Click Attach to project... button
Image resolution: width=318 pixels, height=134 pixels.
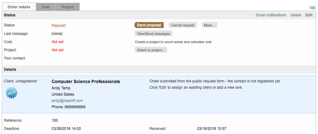coord(151,50)
